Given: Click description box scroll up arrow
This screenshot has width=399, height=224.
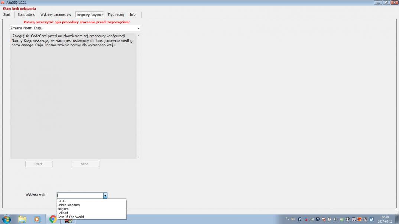Looking at the screenshot, I should (x=139, y=36).
